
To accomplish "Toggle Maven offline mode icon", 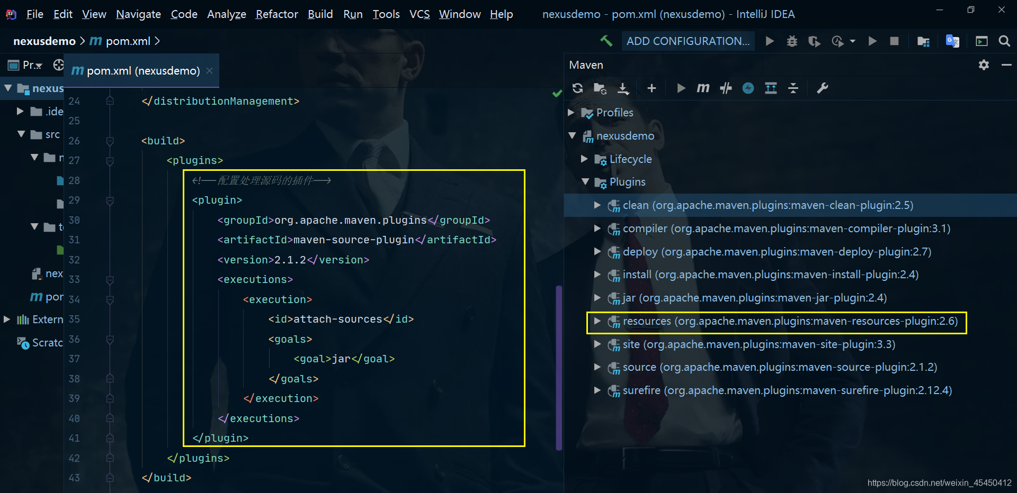I will pyautogui.click(x=748, y=88).
